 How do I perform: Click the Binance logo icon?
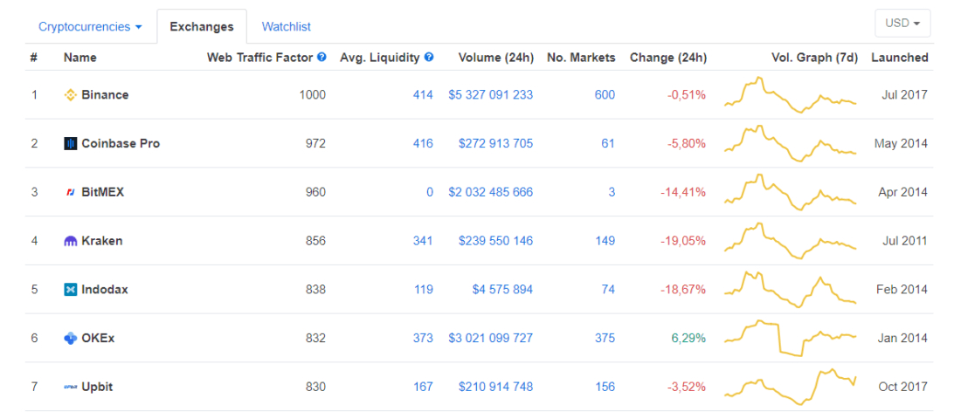click(71, 95)
